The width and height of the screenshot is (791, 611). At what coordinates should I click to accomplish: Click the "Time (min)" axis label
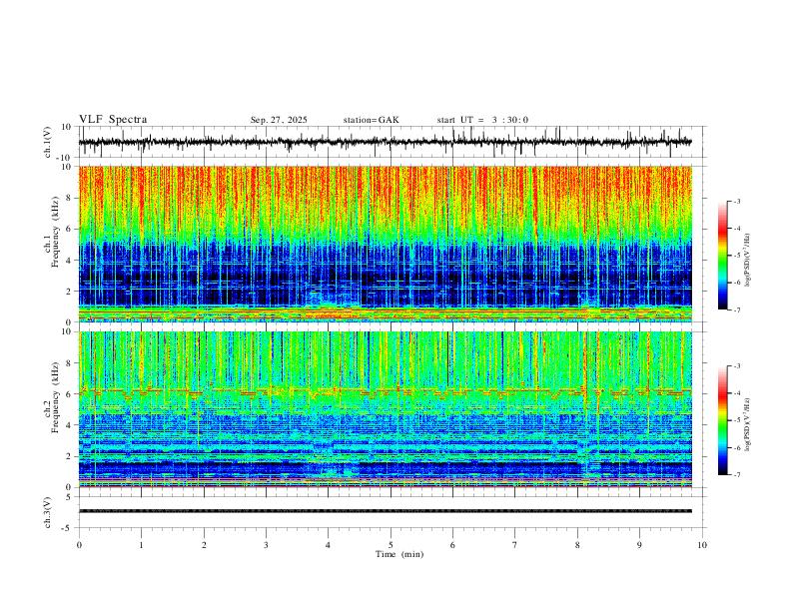(399, 554)
